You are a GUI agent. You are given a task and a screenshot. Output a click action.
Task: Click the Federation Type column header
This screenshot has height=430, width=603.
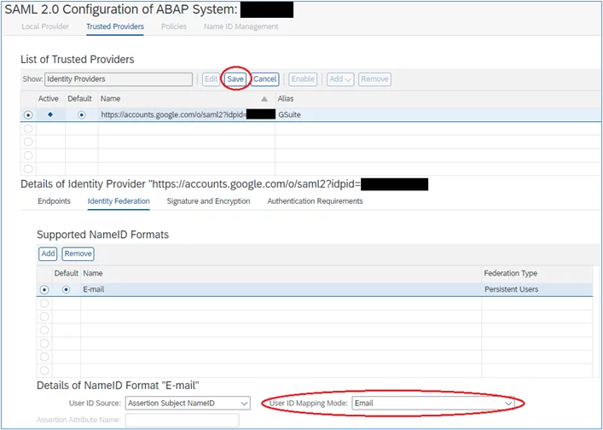536,274
